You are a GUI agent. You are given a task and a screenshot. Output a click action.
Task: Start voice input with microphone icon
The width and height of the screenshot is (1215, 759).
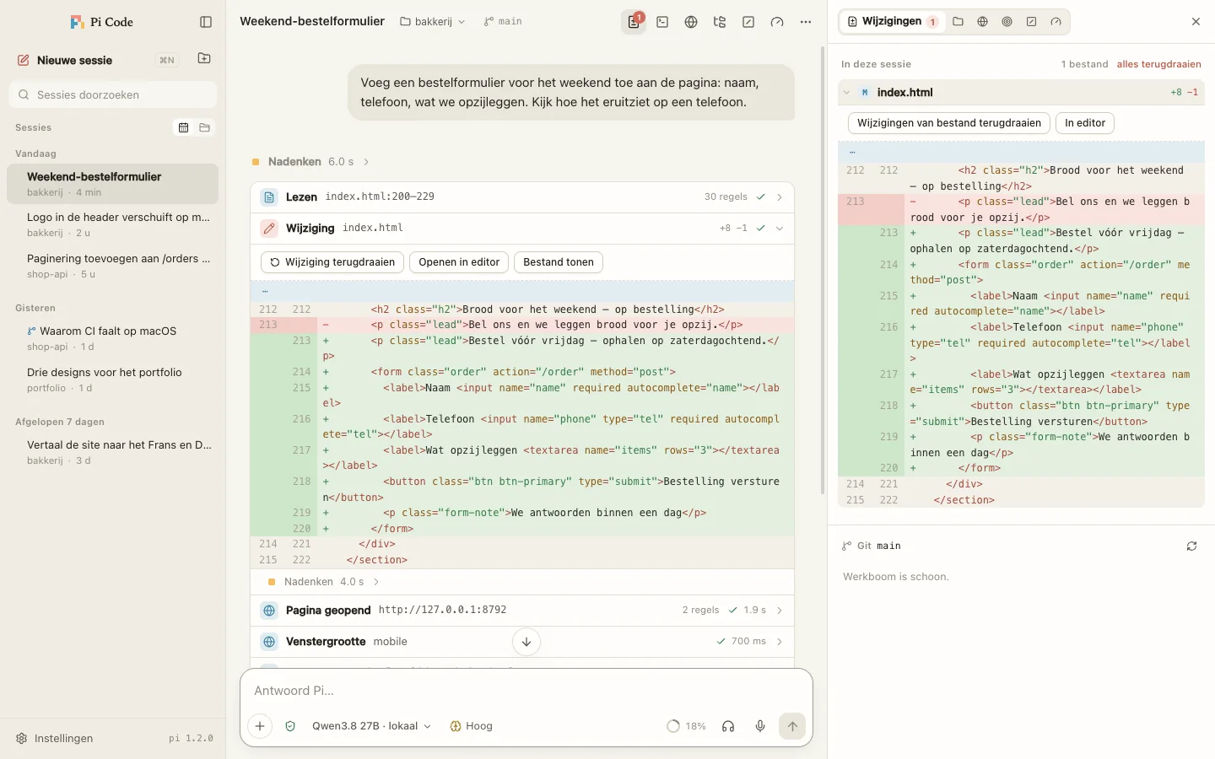point(760,726)
